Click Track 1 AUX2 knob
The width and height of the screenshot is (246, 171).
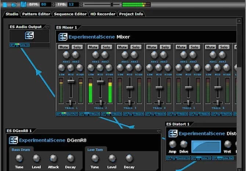76,55
